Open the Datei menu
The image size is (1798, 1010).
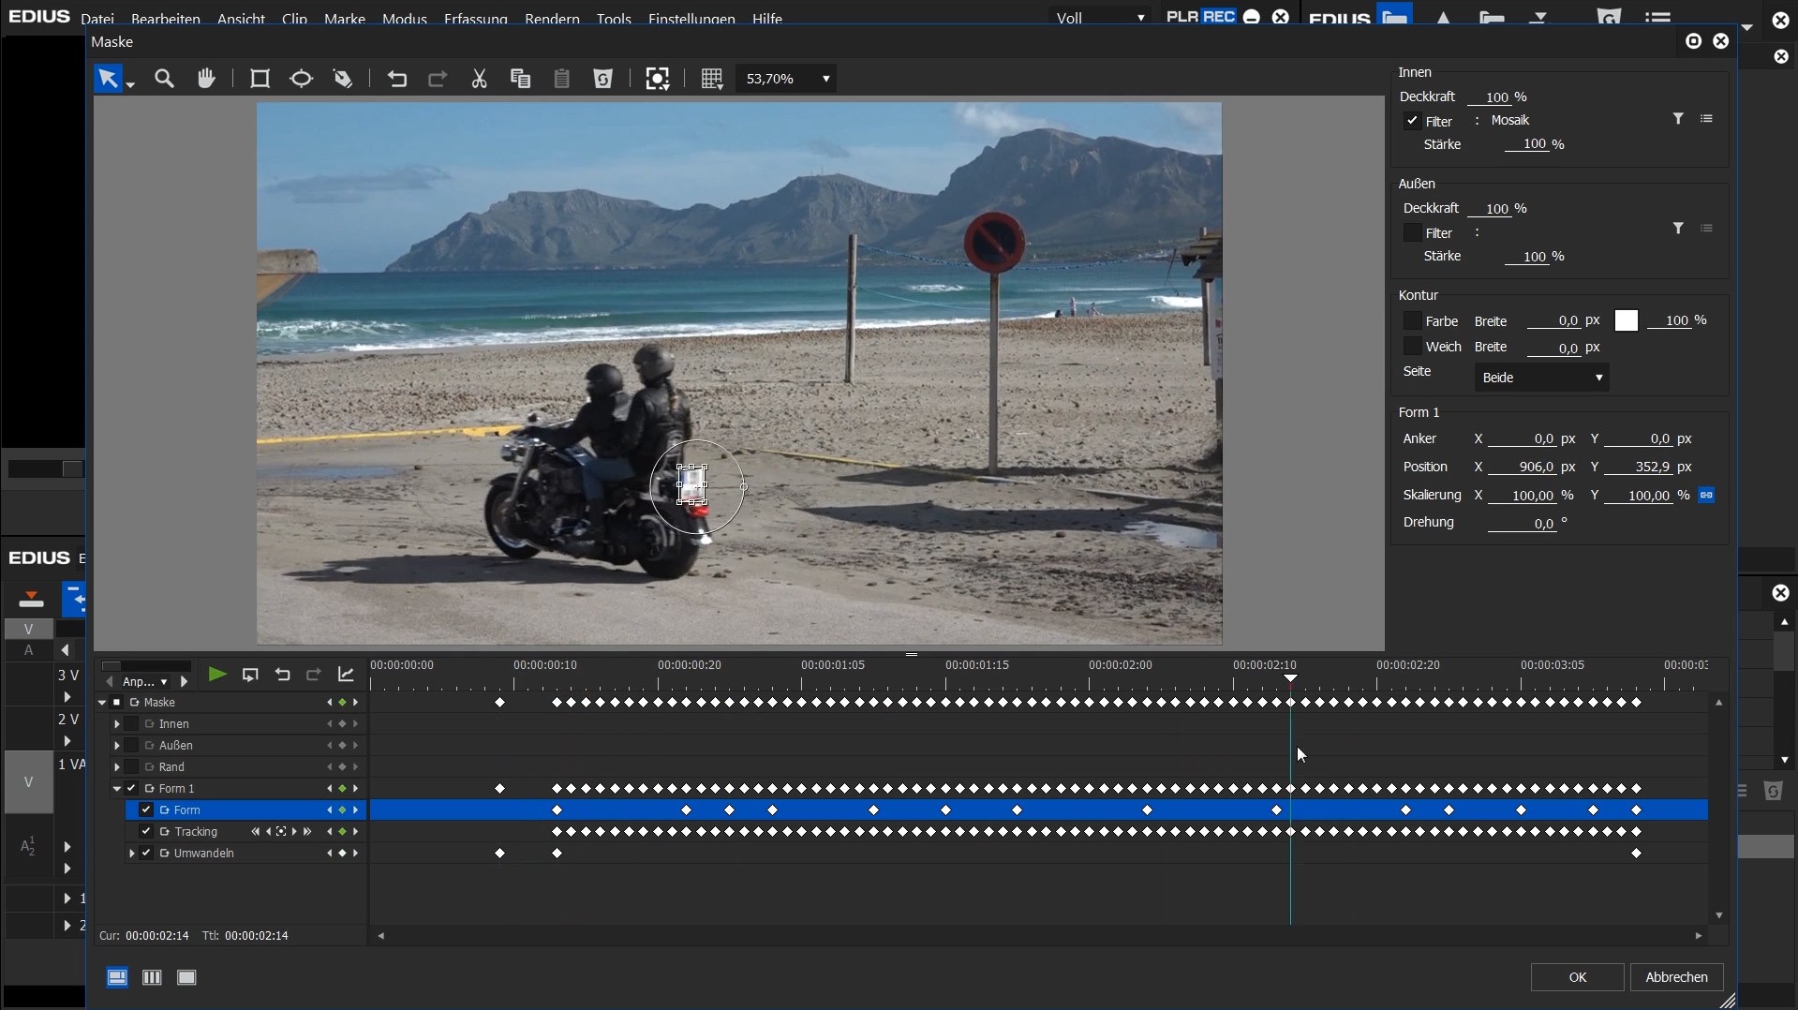click(x=97, y=19)
